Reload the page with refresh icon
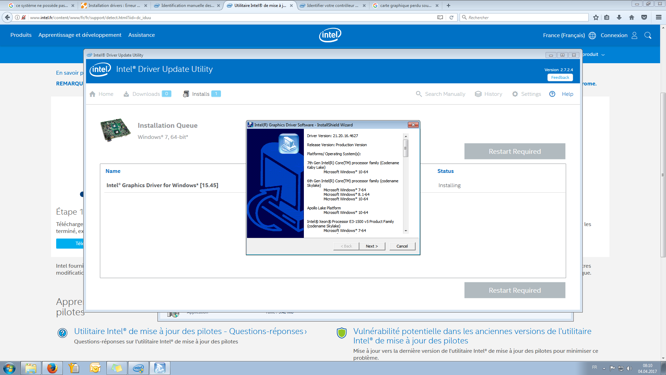666x375 pixels. [451, 17]
